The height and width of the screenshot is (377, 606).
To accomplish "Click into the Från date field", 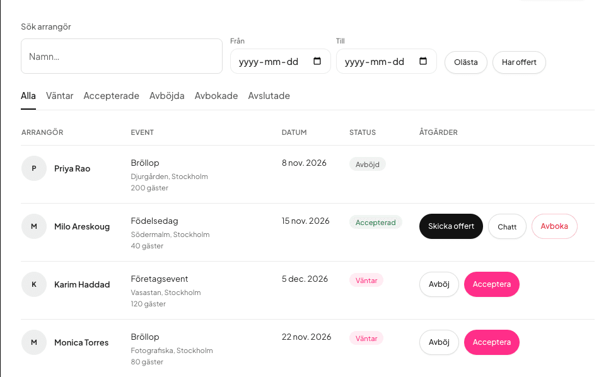I will click(280, 61).
